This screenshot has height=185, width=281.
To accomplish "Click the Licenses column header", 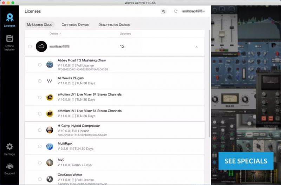I will tap(125, 34).
